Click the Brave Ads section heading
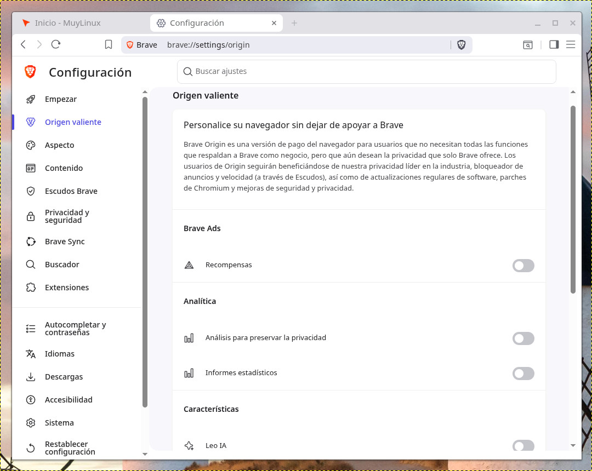This screenshot has height=471, width=592. click(x=202, y=228)
